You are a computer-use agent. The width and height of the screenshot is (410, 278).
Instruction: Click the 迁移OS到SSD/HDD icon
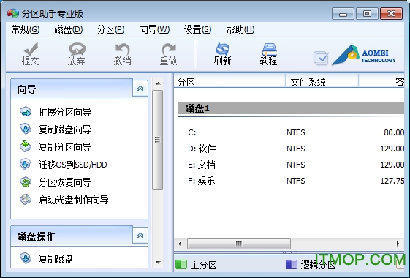pos(26,164)
